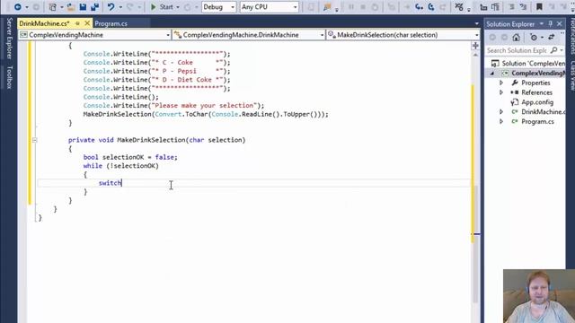Click the 'Please make your selection' string
Image resolution: width=575 pixels, height=323 pixels.
point(205,106)
